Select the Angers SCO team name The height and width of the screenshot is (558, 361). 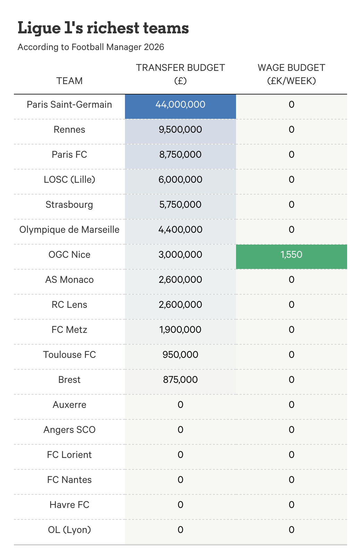tap(69, 430)
